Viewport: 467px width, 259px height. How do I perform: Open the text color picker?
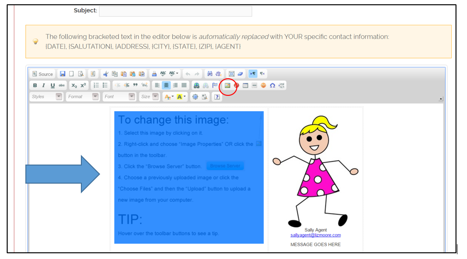[168, 97]
